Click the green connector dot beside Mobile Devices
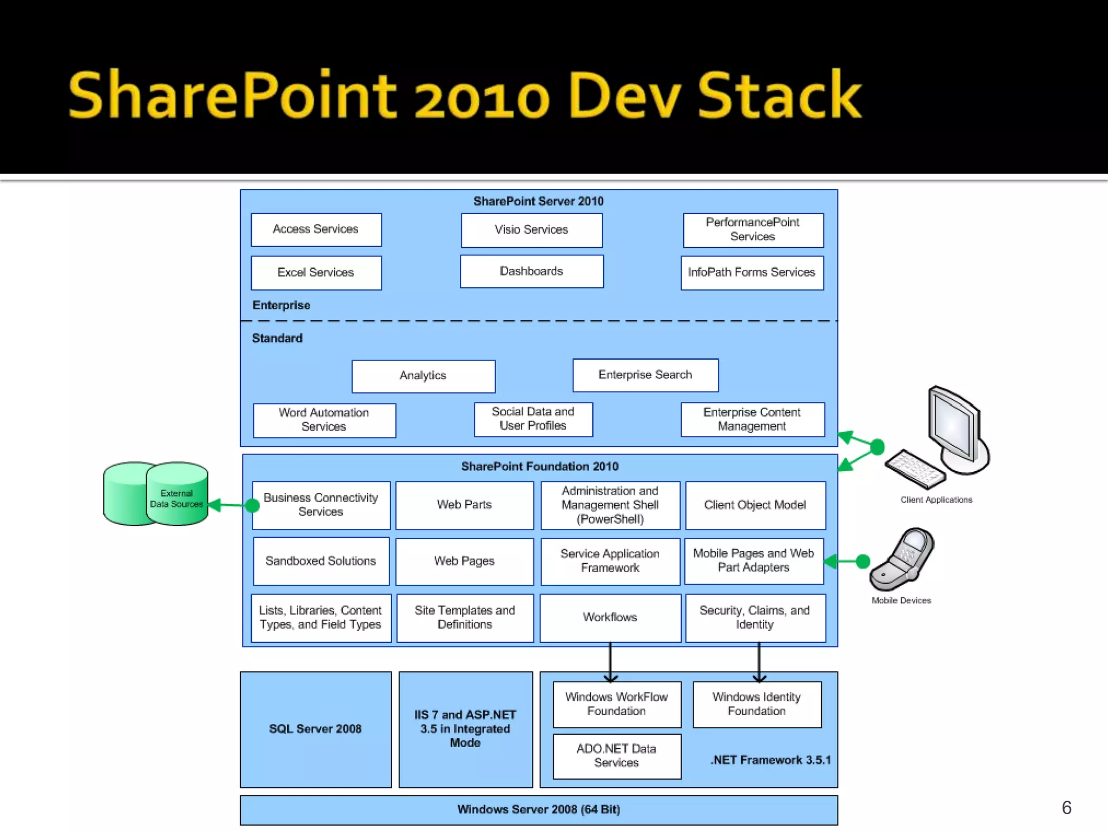Image resolution: width=1108 pixels, height=831 pixels. (863, 562)
